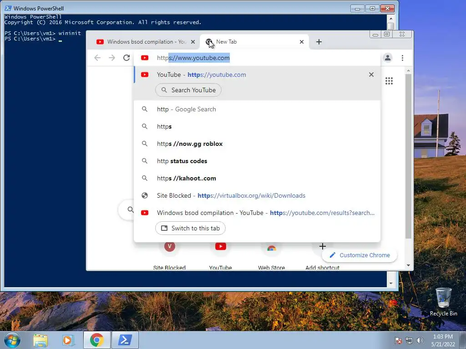Image resolution: width=466 pixels, height=349 pixels.
Task: Click Search YouTube chip
Action: tap(188, 90)
